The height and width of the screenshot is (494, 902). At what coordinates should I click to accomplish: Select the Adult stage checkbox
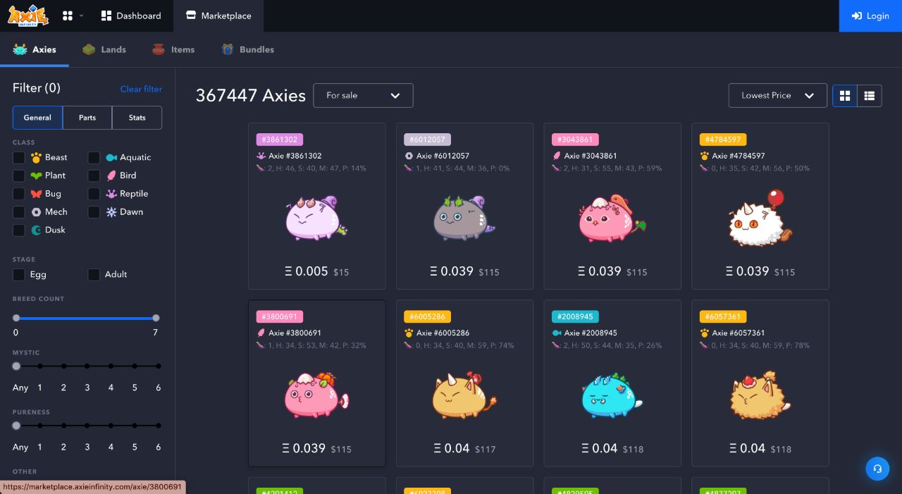tap(94, 275)
